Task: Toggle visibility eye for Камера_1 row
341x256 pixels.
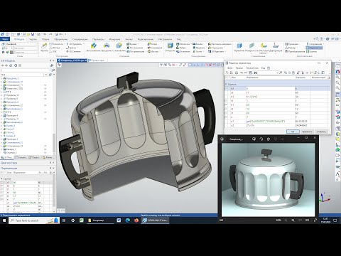Action: [45, 149]
